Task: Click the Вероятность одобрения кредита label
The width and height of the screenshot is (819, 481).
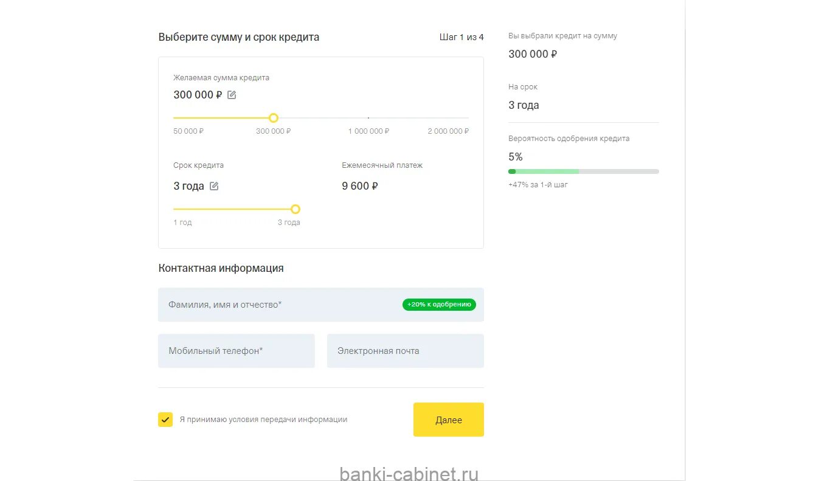Action: coord(569,139)
